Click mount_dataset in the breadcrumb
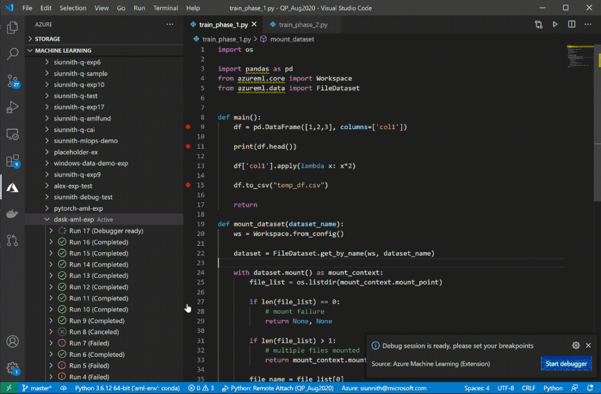The height and width of the screenshot is (394, 601). coord(292,39)
